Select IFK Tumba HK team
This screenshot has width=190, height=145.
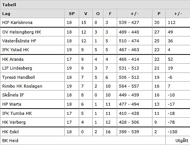(17, 113)
